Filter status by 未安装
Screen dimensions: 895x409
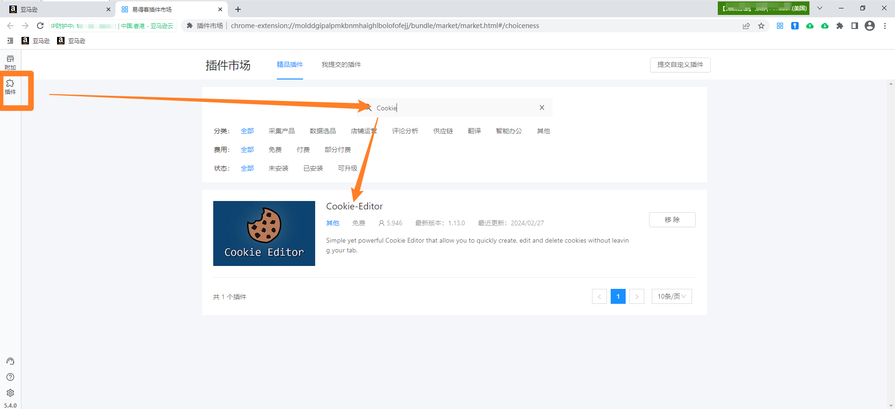[278, 168]
